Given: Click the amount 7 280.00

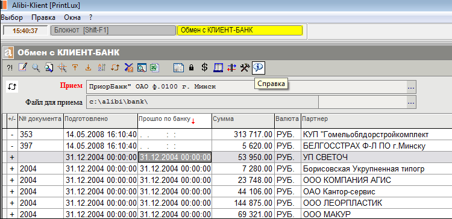Looking at the screenshot, I should 257,168.
